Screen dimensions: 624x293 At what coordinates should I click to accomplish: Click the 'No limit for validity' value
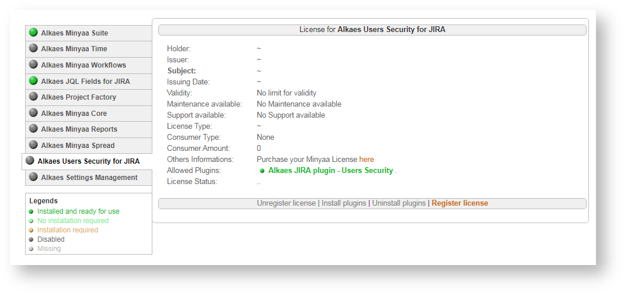[287, 93]
